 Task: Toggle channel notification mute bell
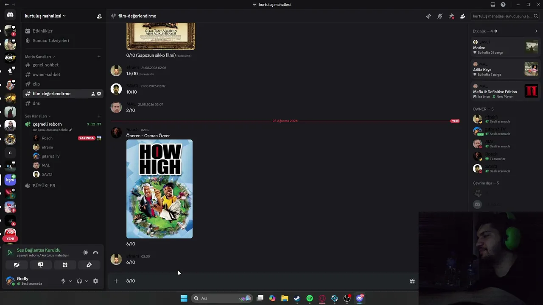point(440,16)
